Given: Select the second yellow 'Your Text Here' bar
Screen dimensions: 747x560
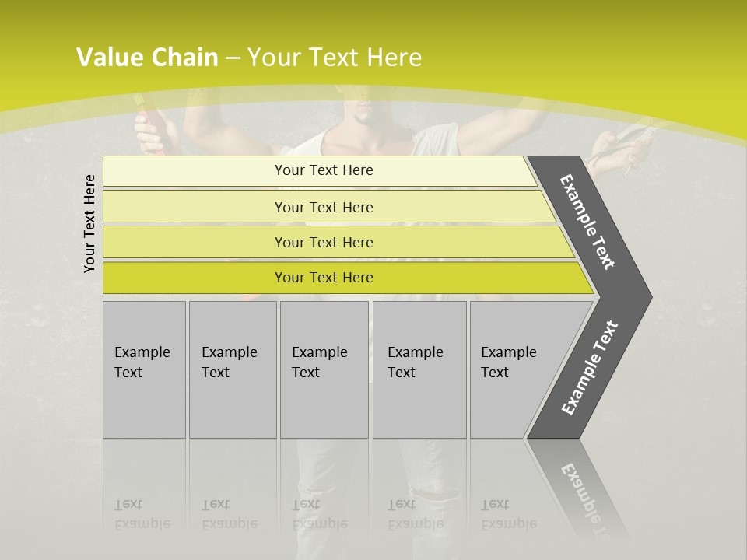Looking at the screenshot, I should click(x=329, y=206).
